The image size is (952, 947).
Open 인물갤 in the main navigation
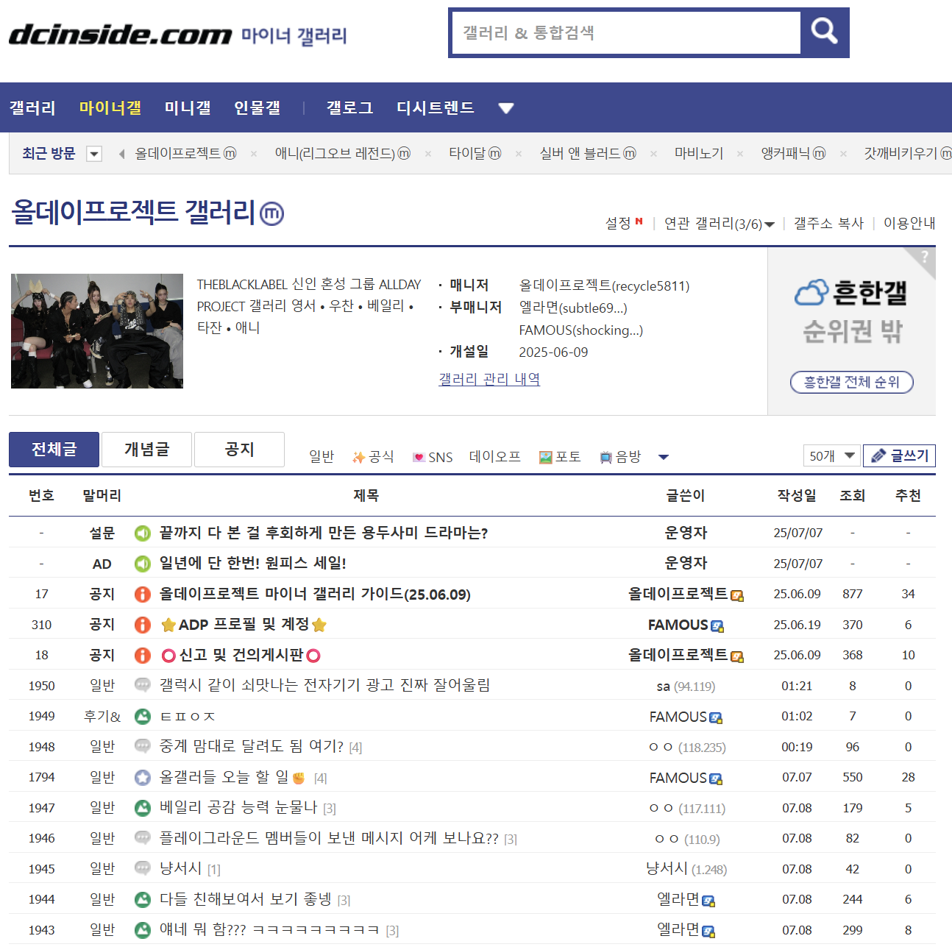point(257,108)
